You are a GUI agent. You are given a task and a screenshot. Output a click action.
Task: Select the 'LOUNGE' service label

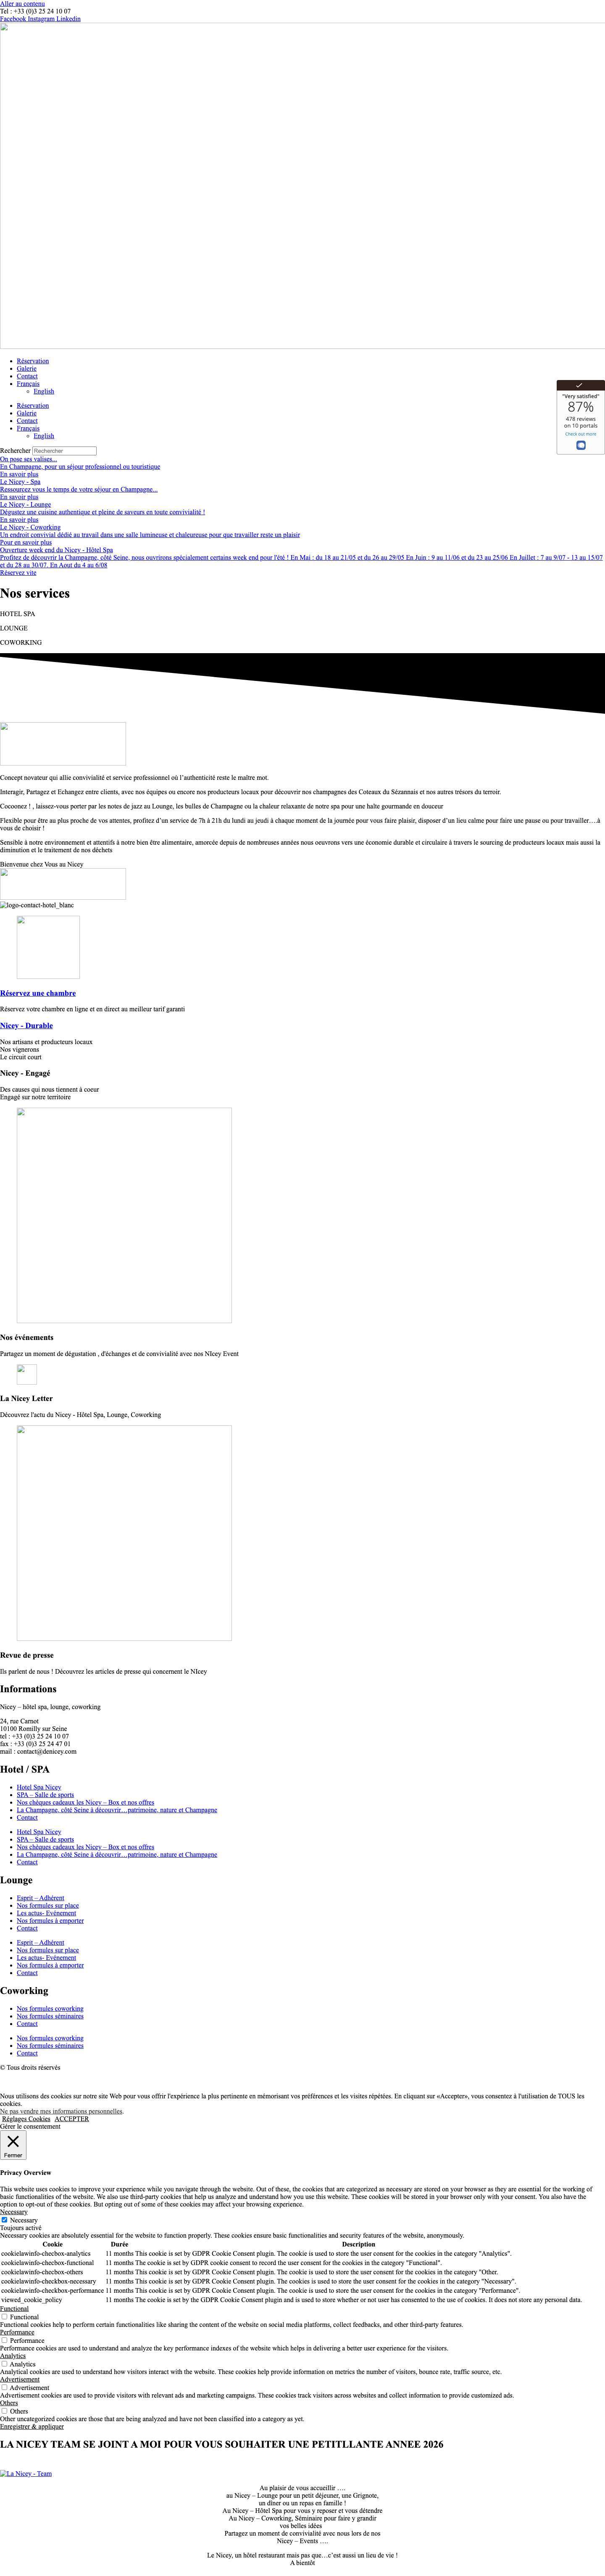tap(14, 628)
